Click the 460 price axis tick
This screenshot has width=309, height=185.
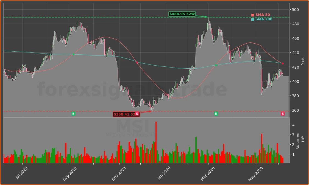tap(295, 38)
